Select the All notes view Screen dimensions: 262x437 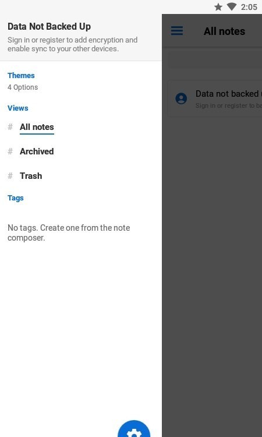(x=37, y=127)
